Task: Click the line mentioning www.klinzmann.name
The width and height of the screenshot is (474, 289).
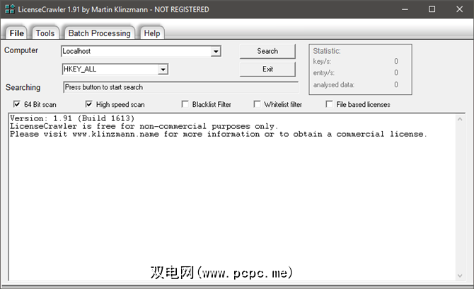Action: (219, 134)
